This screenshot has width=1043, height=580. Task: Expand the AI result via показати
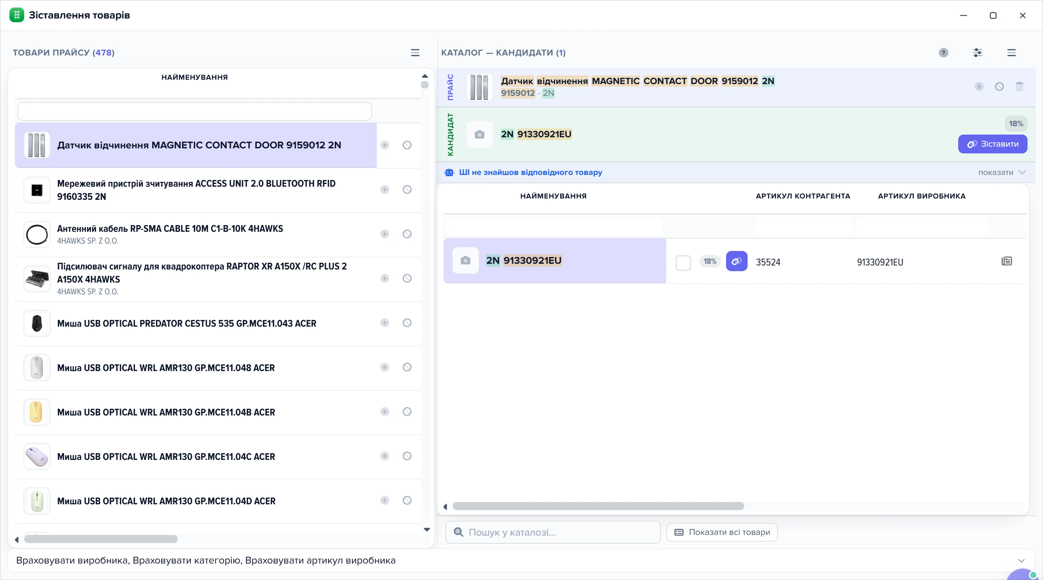click(x=1002, y=173)
